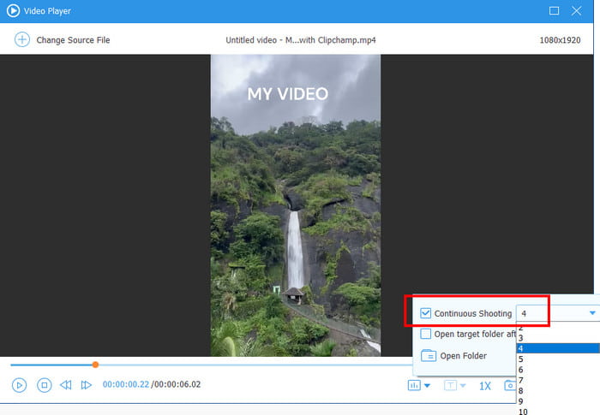
Task: Uncheck the Continuous Shooting checkbox
Action: point(426,313)
